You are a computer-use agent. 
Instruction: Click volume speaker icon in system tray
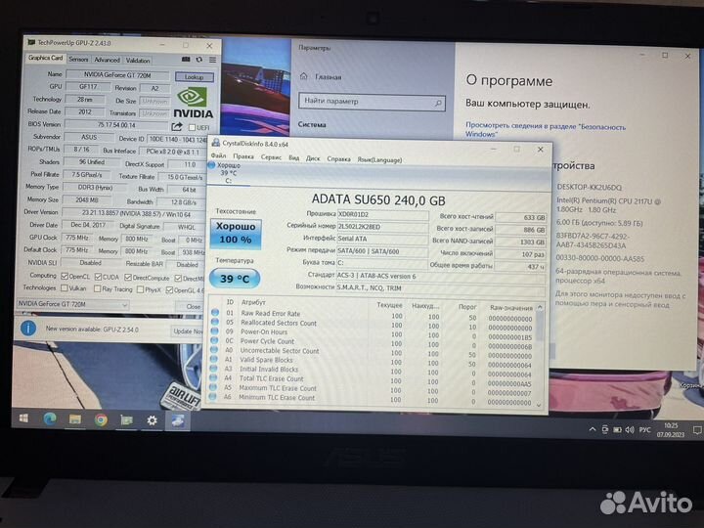pyautogui.click(x=630, y=430)
